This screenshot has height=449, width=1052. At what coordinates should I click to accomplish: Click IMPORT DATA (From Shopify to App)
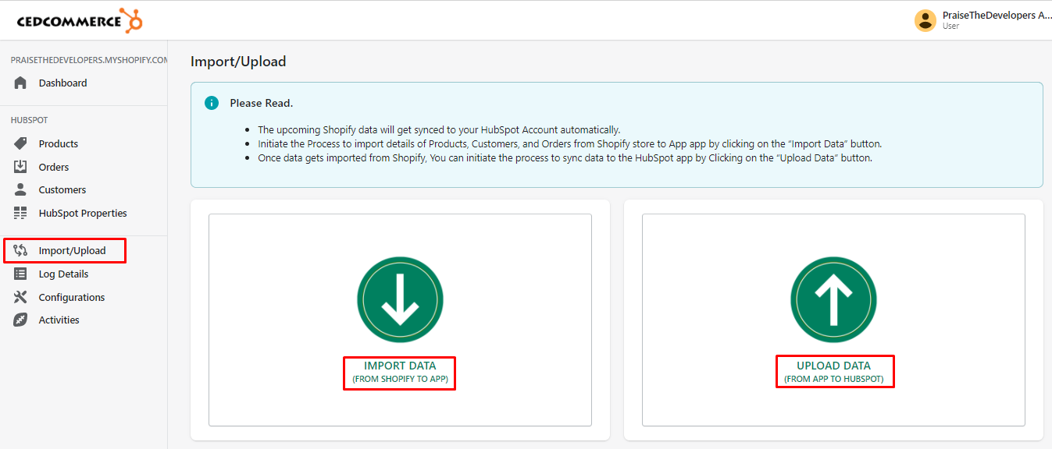pyautogui.click(x=400, y=372)
